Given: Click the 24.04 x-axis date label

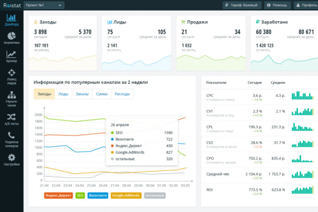Looking at the screenshot, I should [79, 185].
